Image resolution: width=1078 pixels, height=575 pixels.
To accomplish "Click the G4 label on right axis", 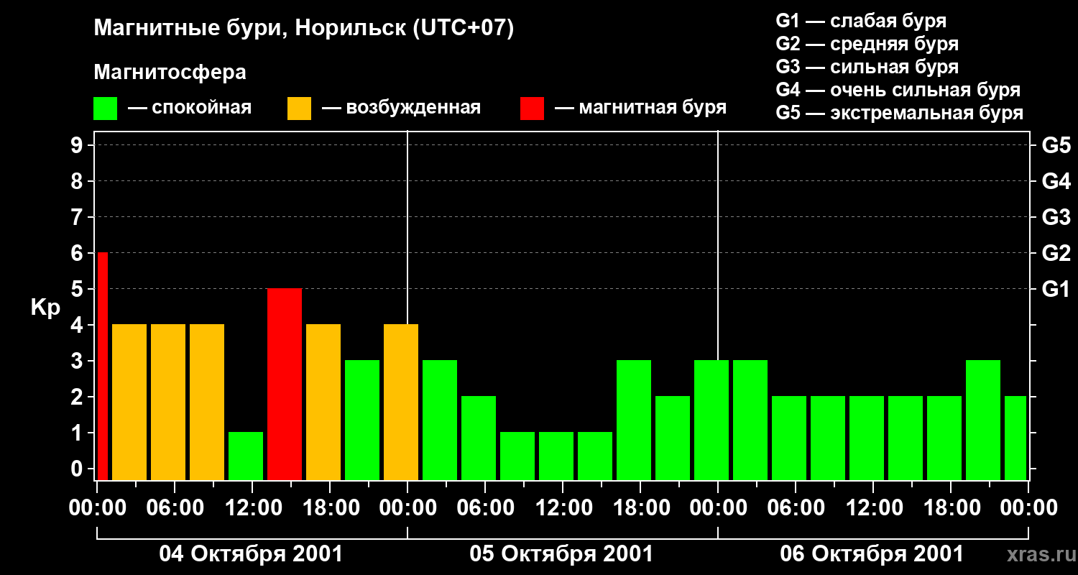I will coord(1056,181).
